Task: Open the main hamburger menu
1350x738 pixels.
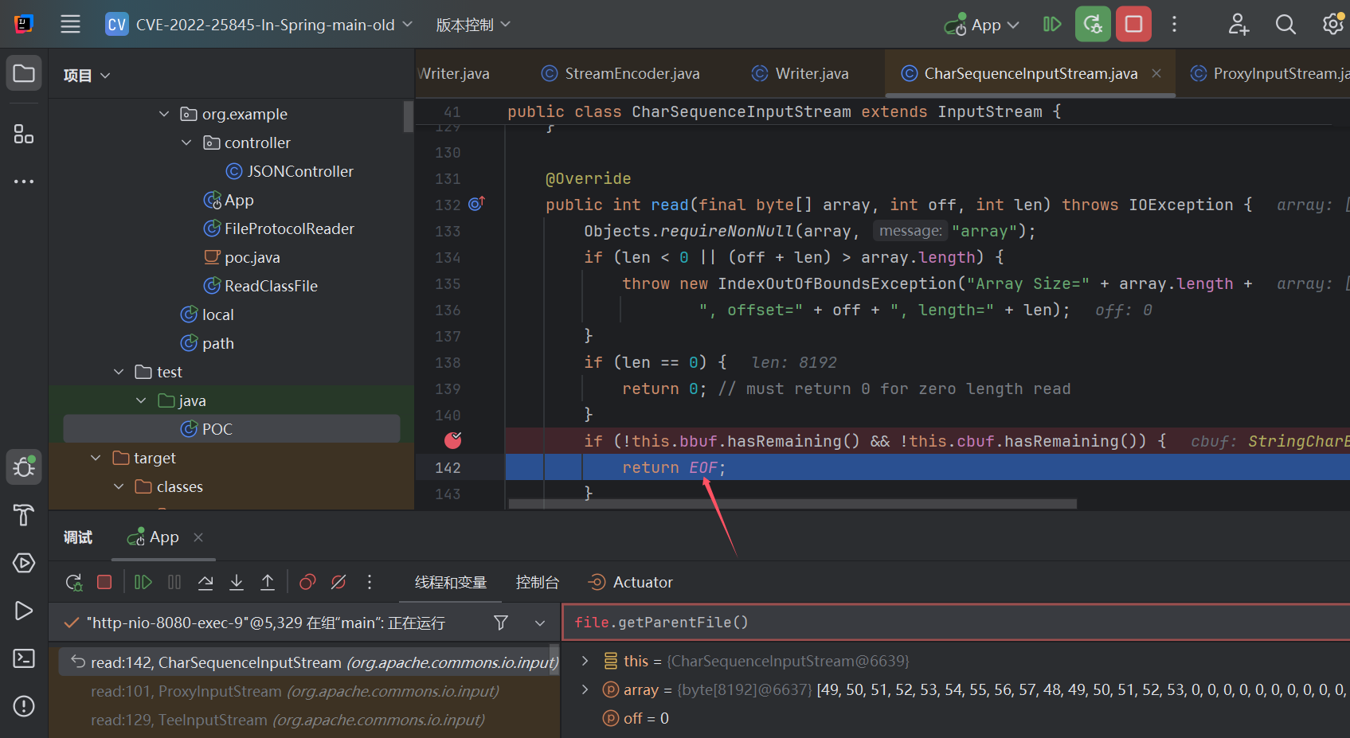Action: click(x=70, y=24)
